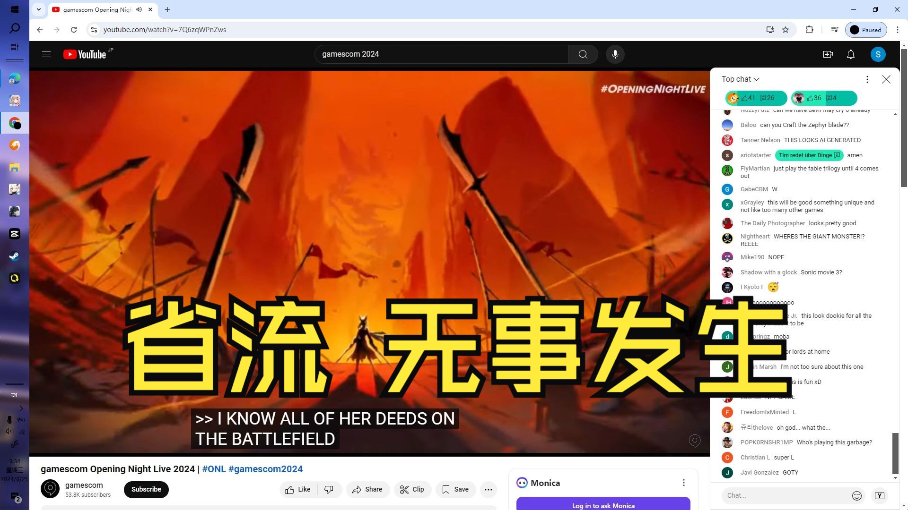Open the Super Chat yen icon

coord(879,495)
